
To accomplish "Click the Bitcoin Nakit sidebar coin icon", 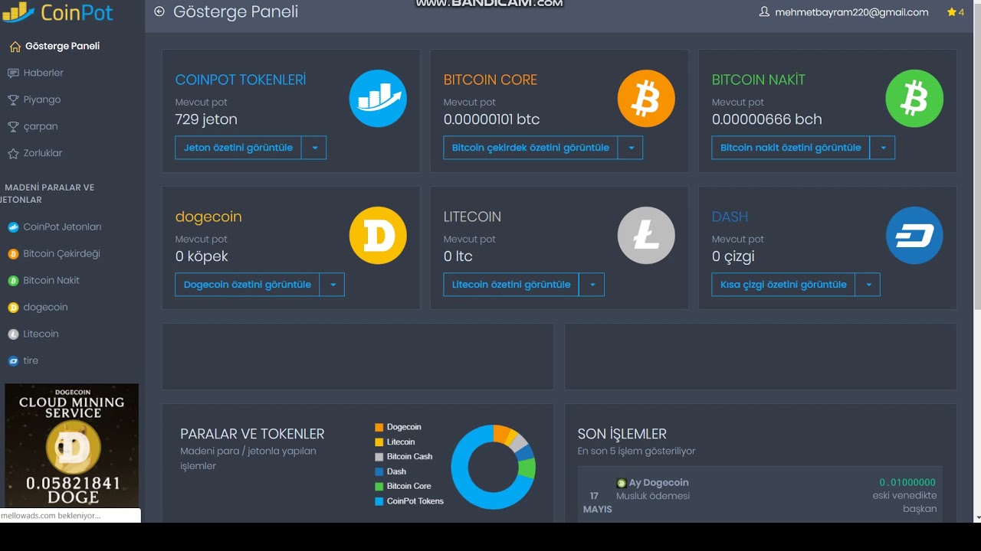I will pyautogui.click(x=13, y=281).
